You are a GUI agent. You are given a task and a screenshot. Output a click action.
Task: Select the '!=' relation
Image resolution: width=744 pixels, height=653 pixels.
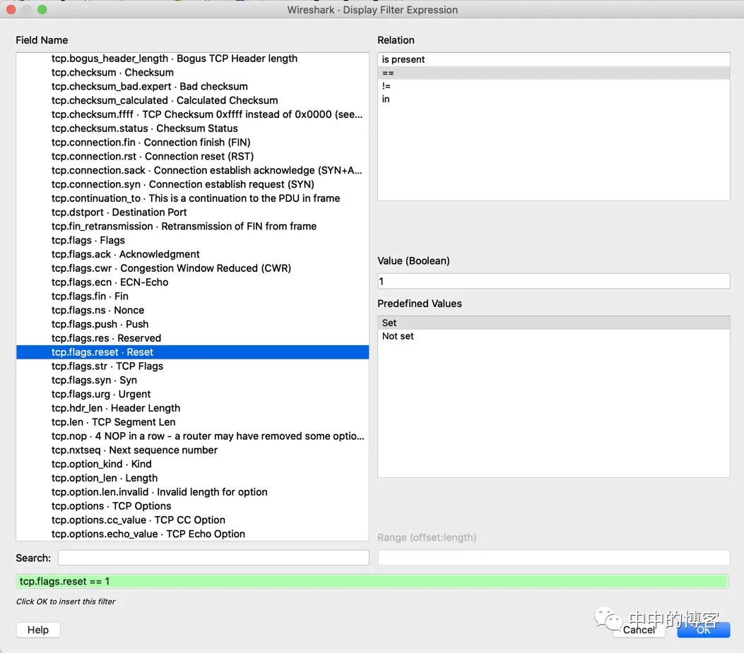tap(554, 86)
